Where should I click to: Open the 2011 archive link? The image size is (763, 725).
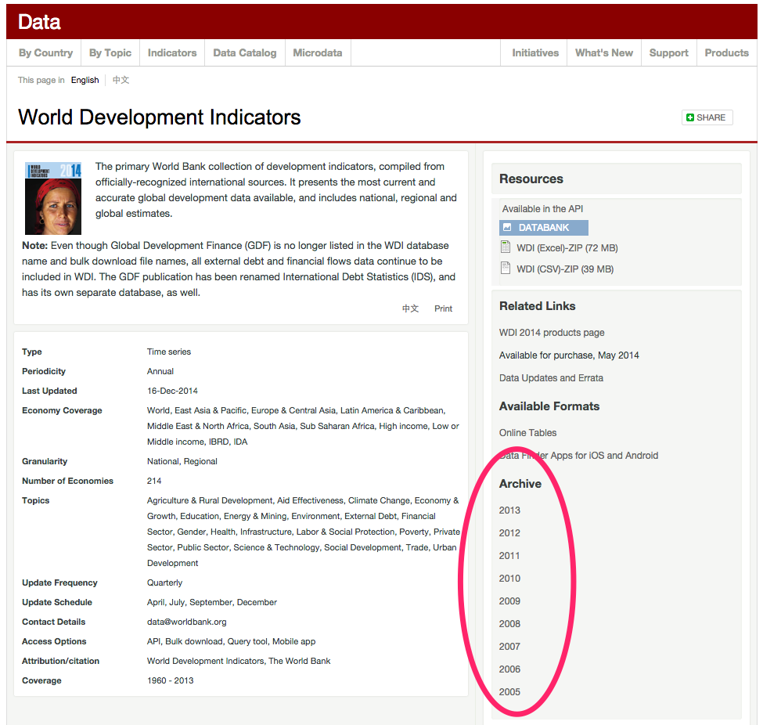pos(509,556)
